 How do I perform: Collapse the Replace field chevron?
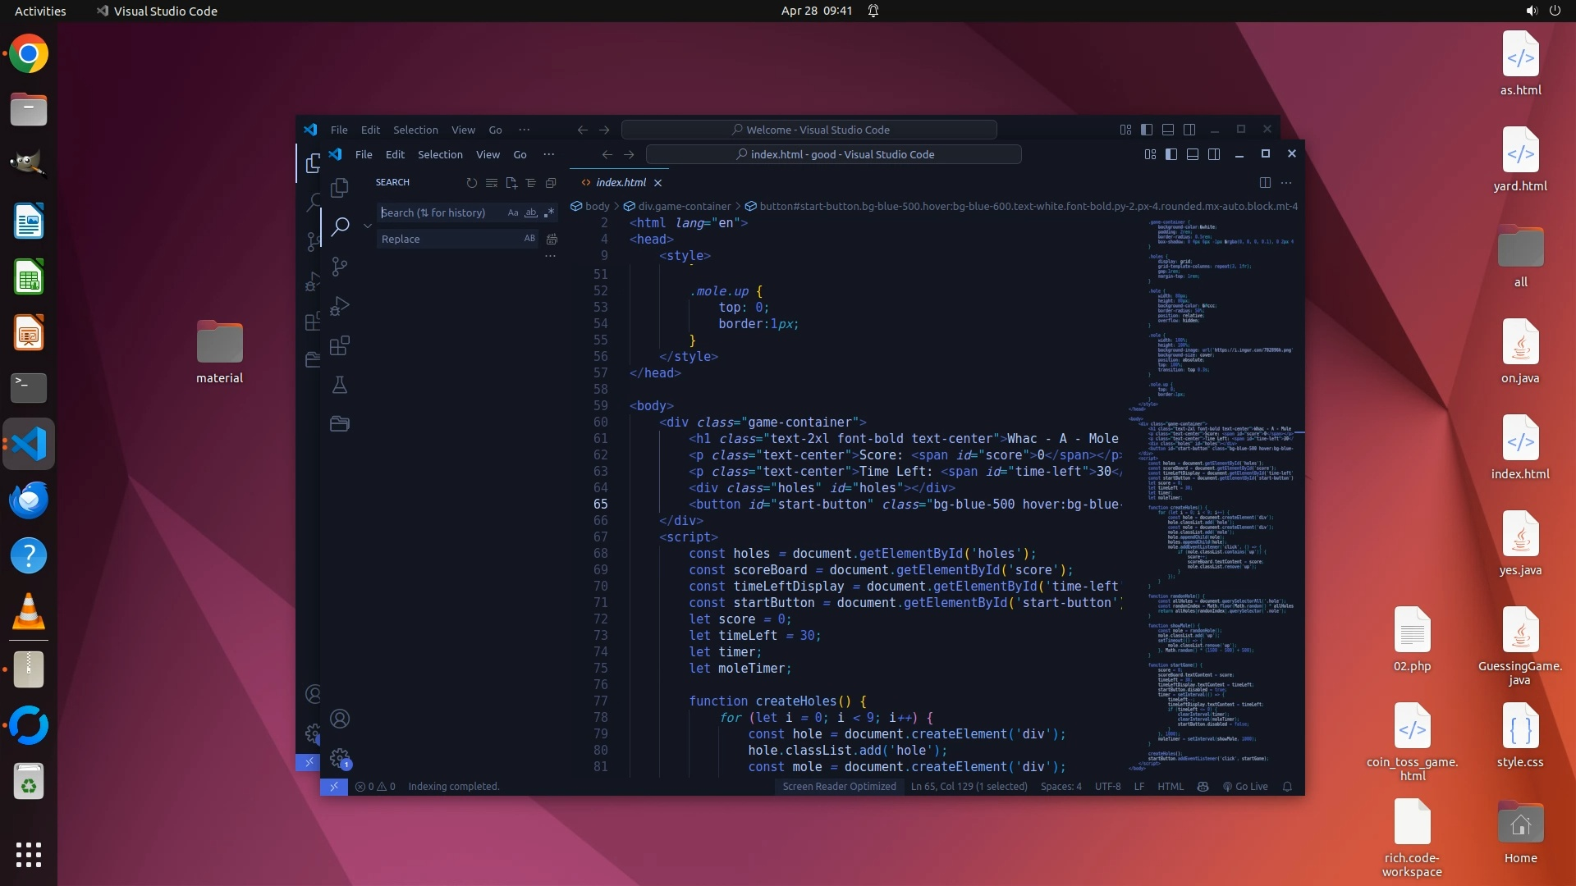click(367, 225)
